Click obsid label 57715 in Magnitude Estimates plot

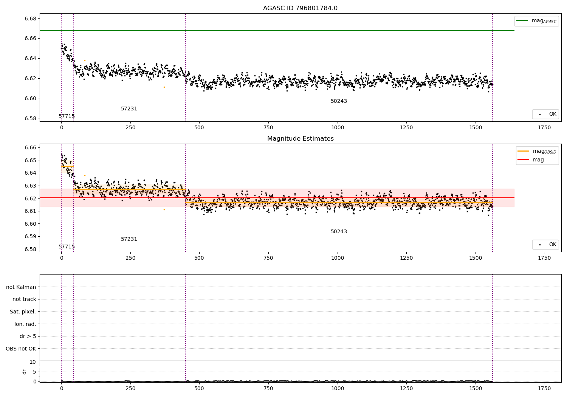click(67, 247)
